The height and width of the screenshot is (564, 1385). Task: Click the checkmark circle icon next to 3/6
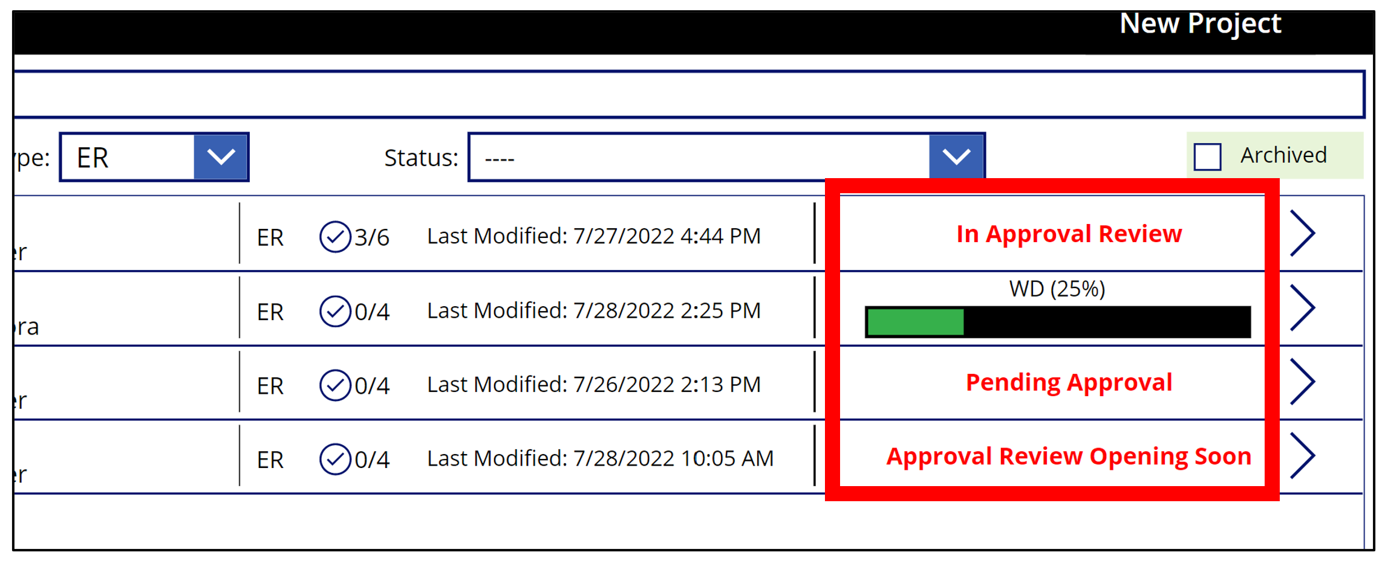tap(334, 237)
